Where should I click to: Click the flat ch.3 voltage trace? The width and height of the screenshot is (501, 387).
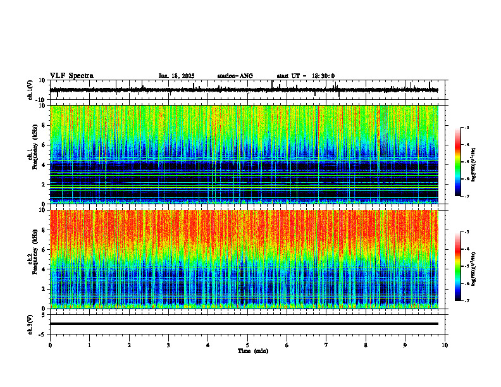pos(244,324)
